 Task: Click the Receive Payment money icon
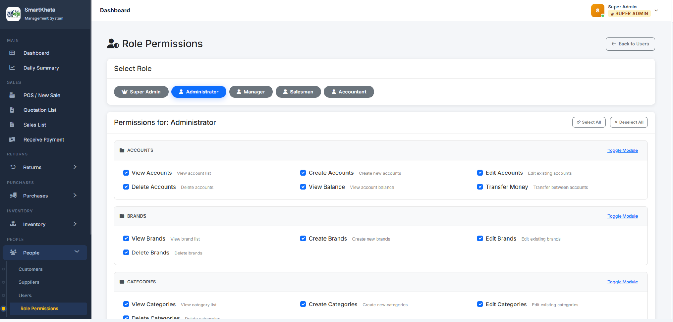click(12, 139)
